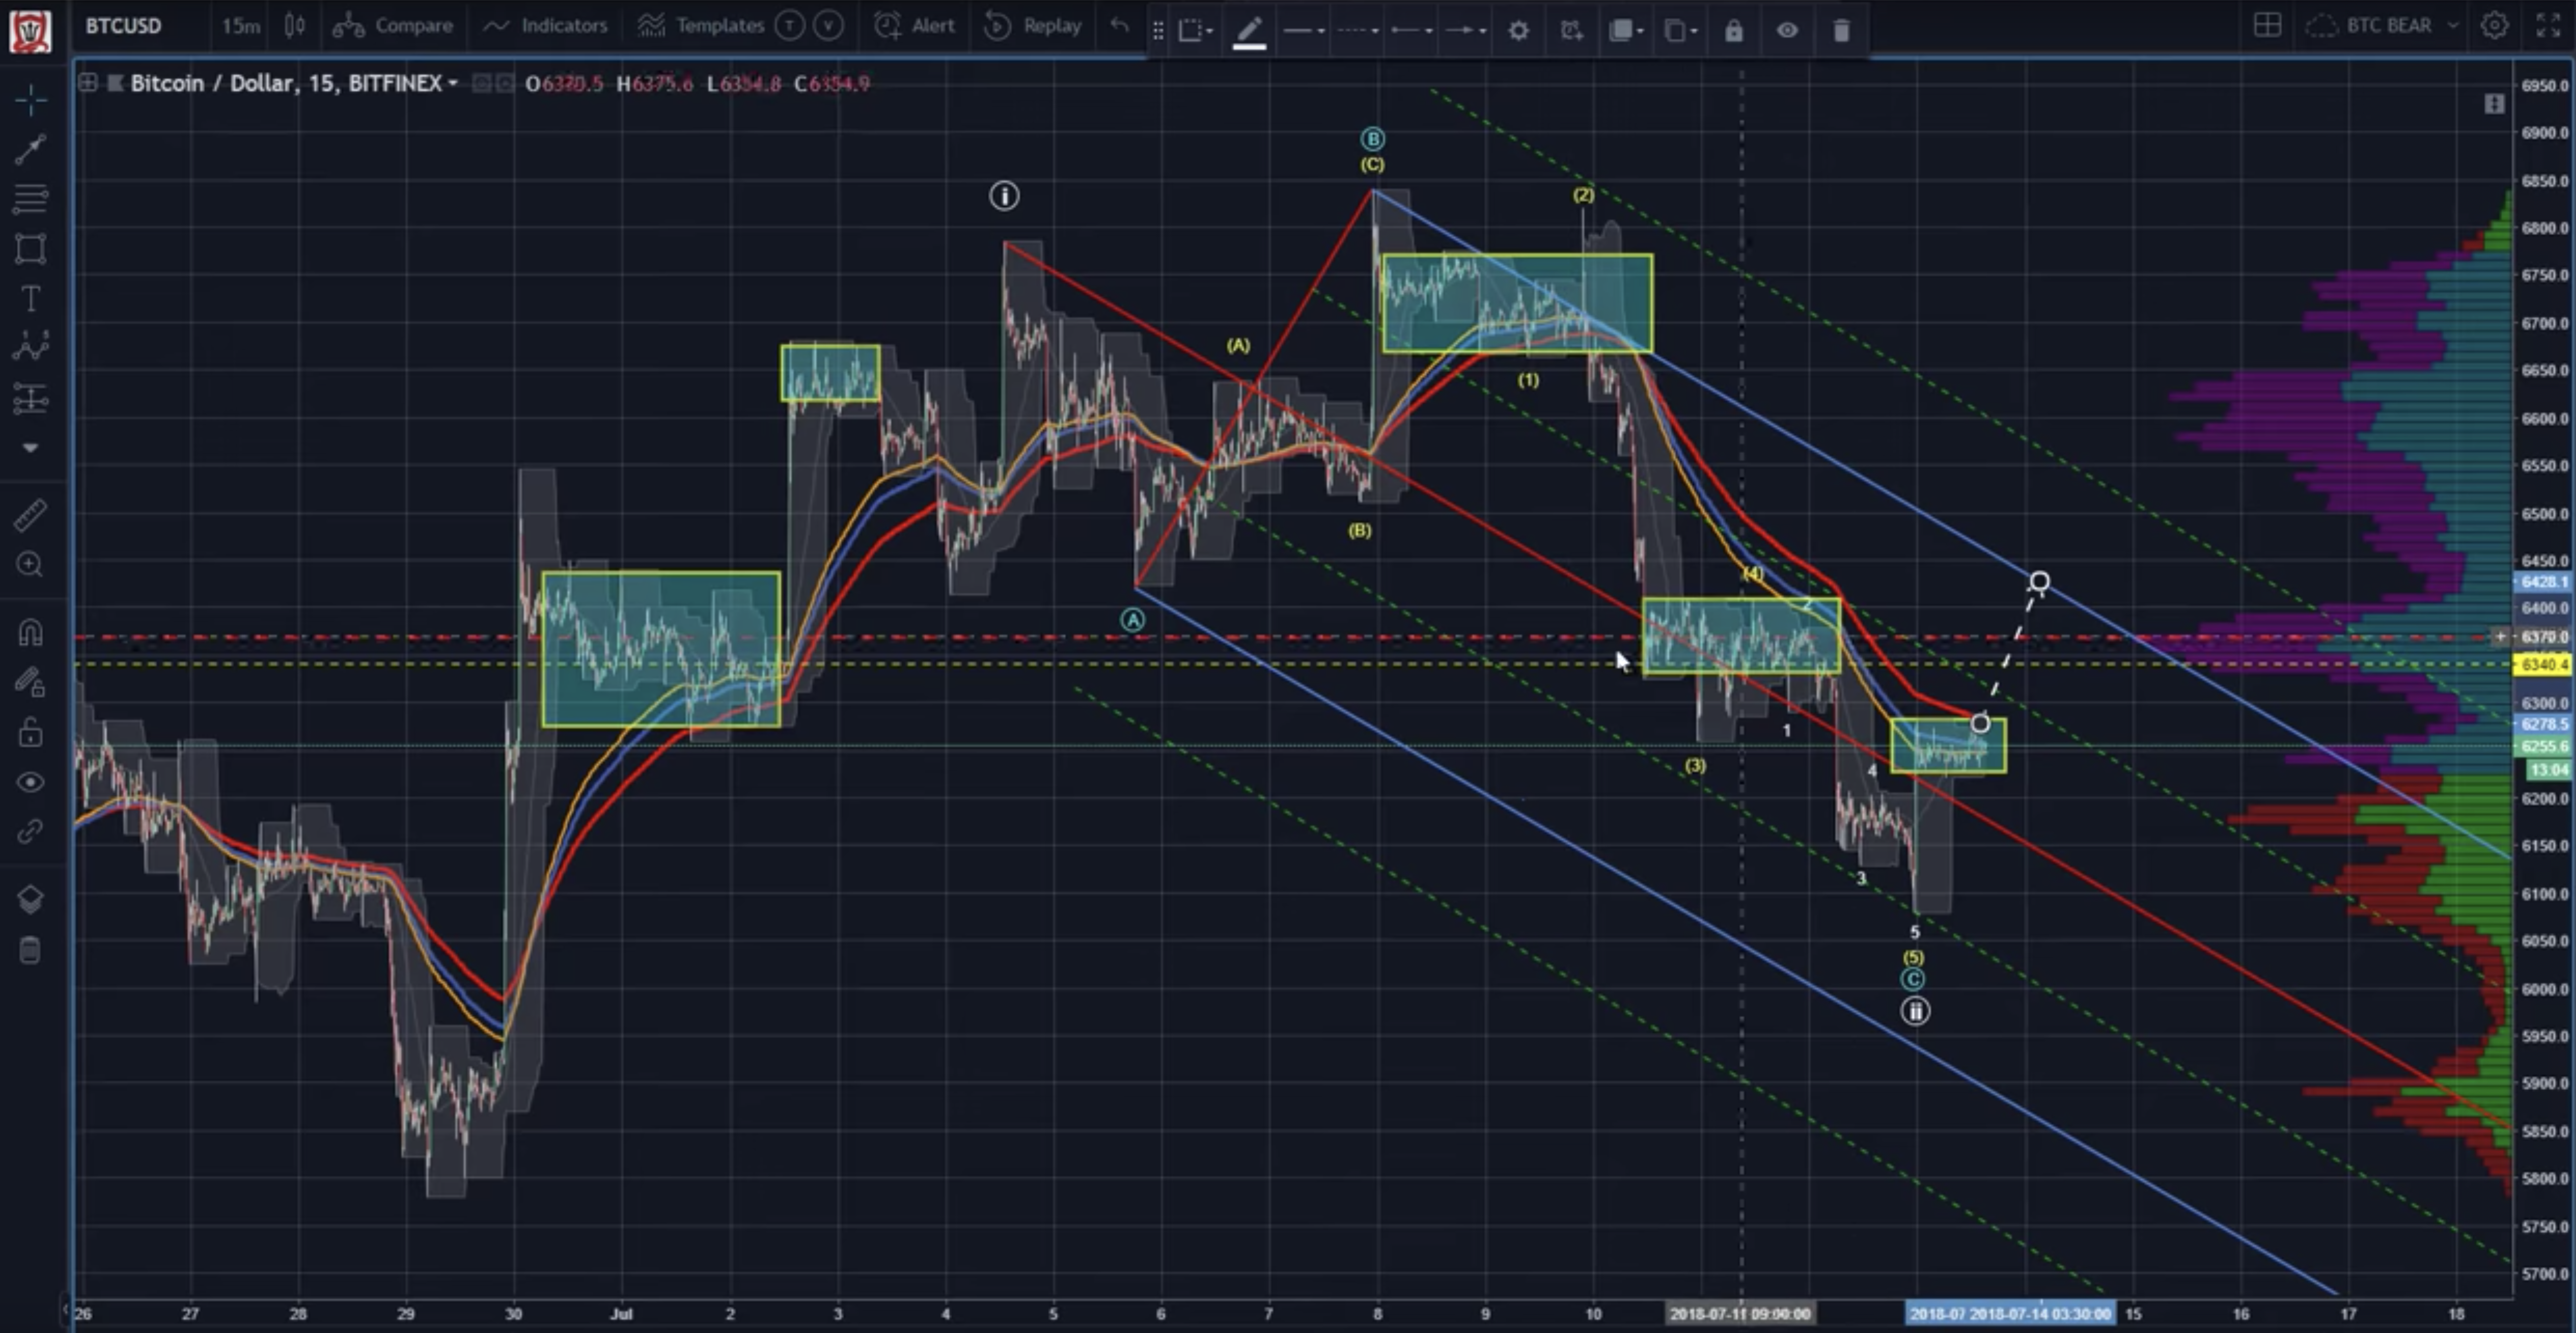Open the right arrow end dropdown
The height and width of the screenshot is (1333, 2576).
pyautogui.click(x=1466, y=31)
